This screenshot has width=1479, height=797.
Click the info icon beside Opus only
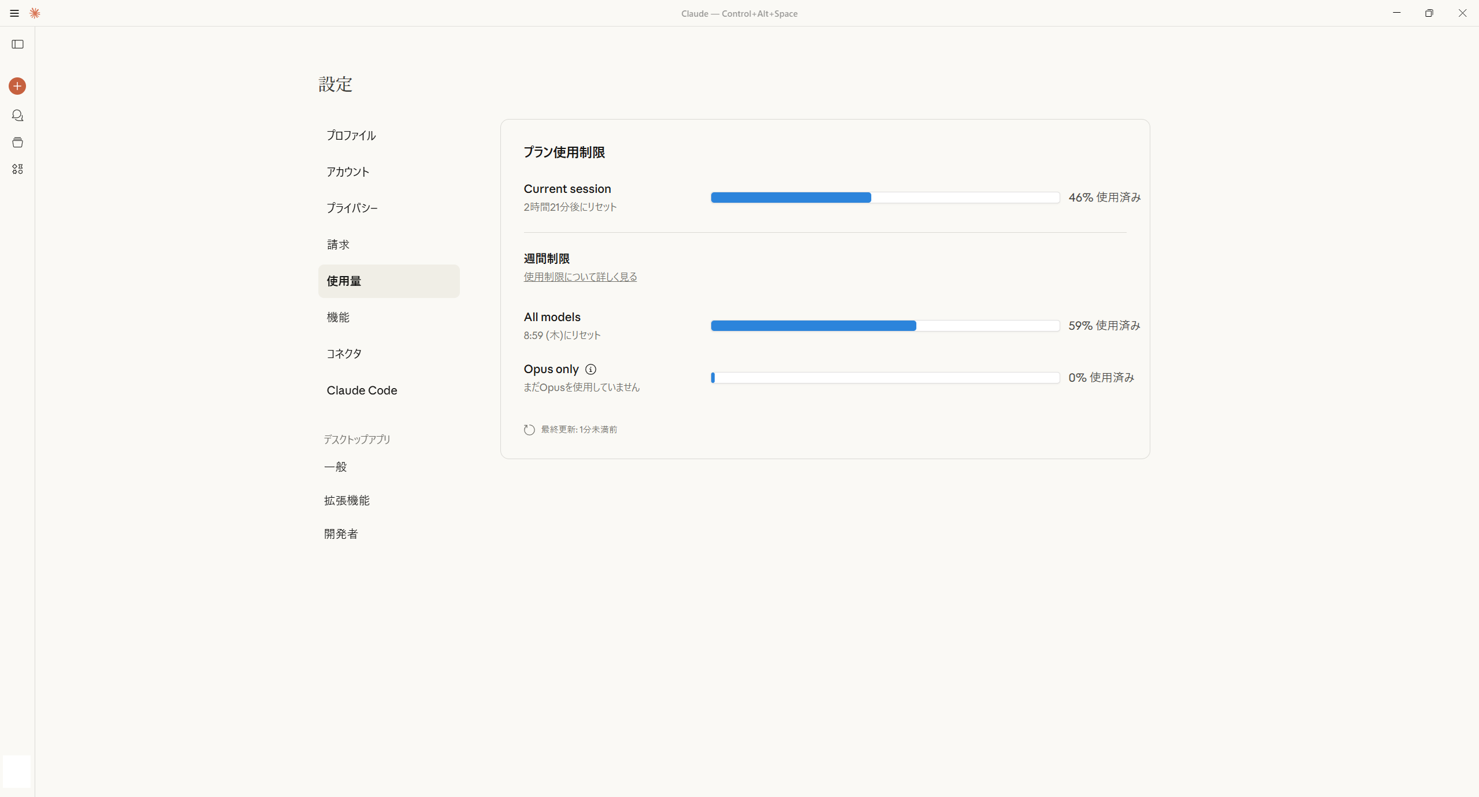coord(590,370)
